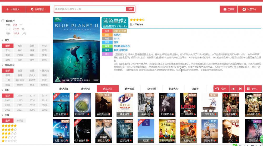Click the 2017 year link in details
This screenshot has height=146, width=263.
click(x=116, y=39)
